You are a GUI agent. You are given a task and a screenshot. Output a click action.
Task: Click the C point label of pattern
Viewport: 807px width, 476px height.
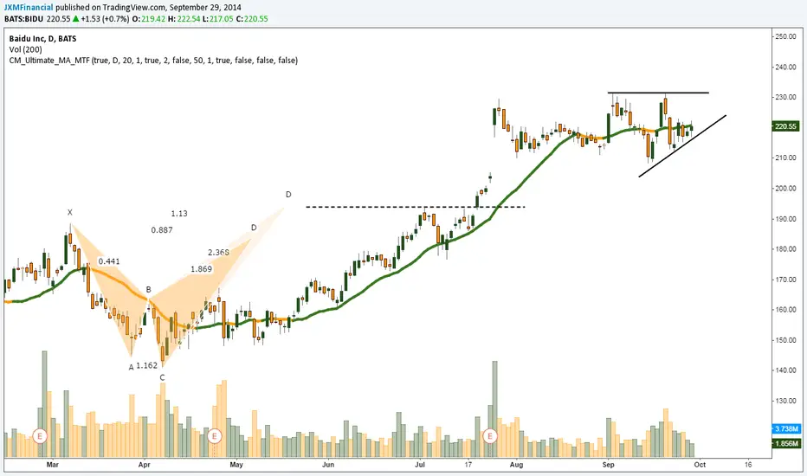tap(162, 377)
